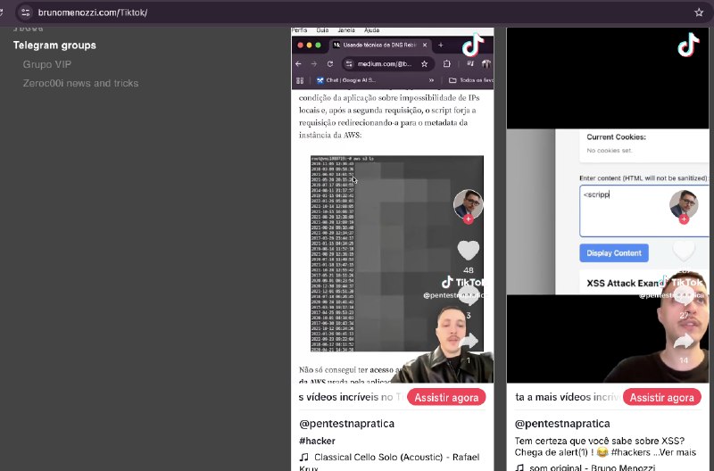The image size is (714, 471).
Task: Open the #hackers hashtag in XSS caption
Action: point(631,452)
